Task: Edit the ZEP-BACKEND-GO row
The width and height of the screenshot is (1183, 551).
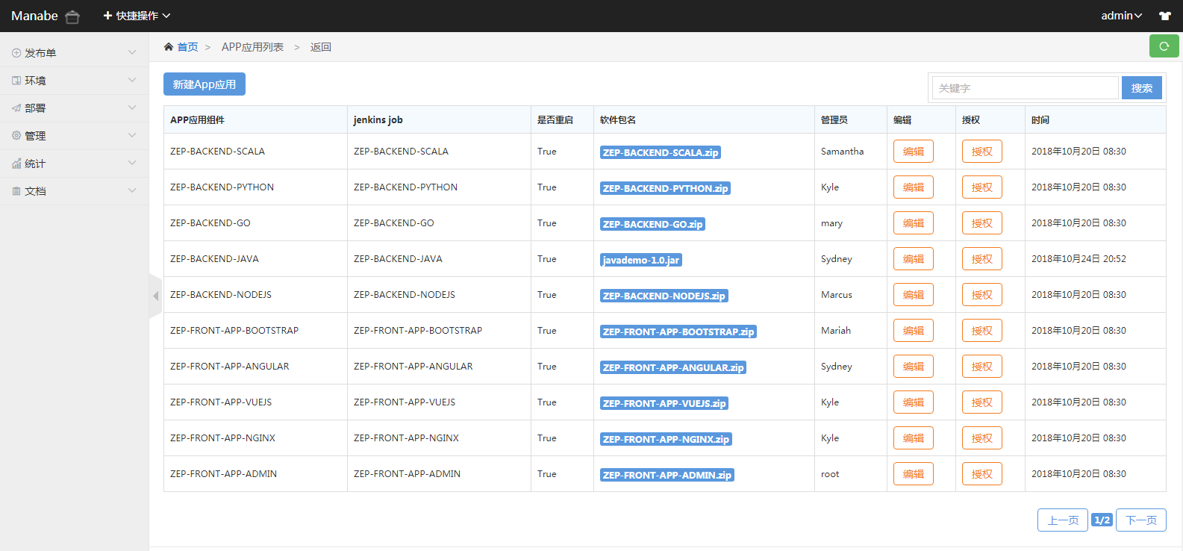Action: click(914, 223)
